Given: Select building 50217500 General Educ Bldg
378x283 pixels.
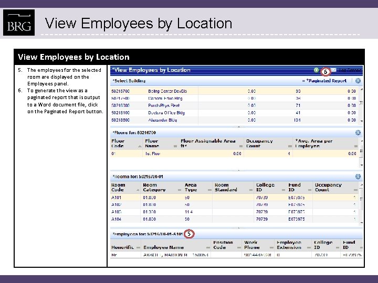Looking at the screenshot, I should [x=235, y=99].
